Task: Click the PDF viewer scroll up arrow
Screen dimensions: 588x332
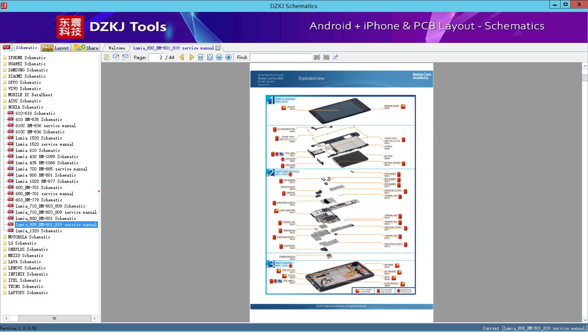Action: [585, 66]
